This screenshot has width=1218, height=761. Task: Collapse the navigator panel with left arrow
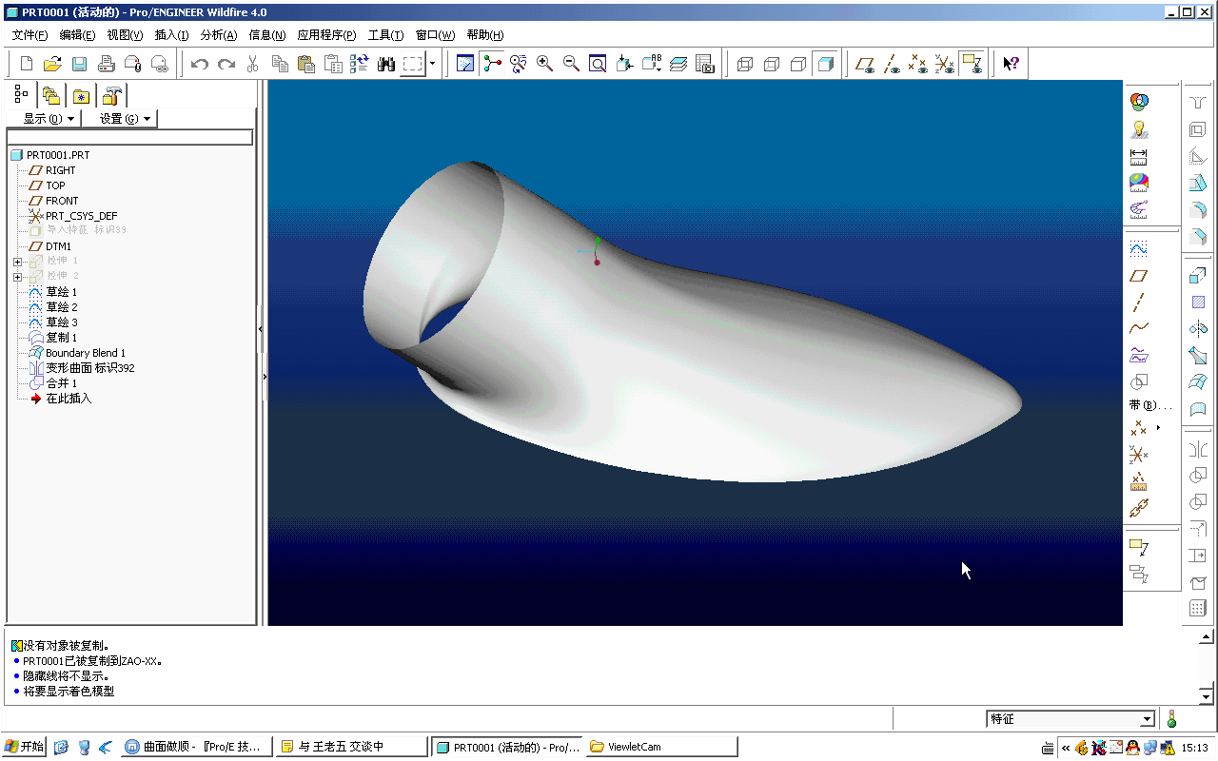pyautogui.click(x=262, y=328)
